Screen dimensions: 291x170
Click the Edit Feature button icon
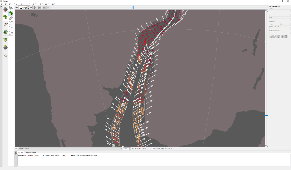click(x=275, y=37)
